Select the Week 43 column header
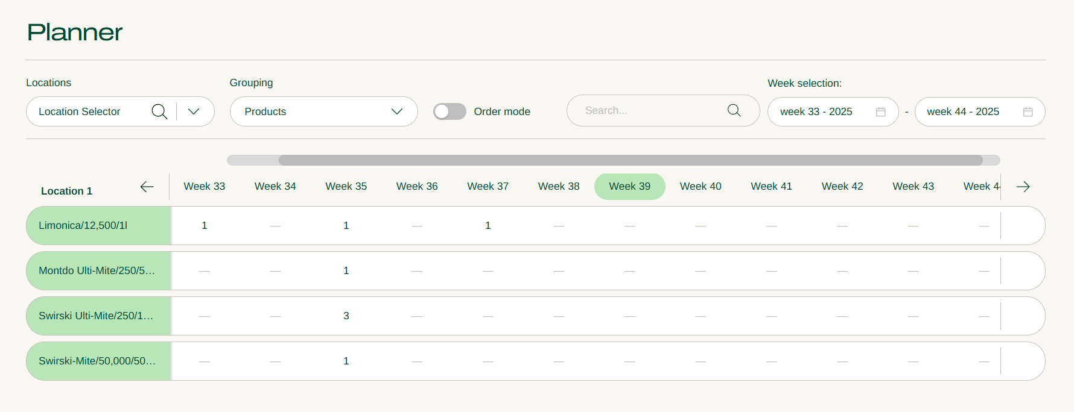The height and width of the screenshot is (412, 1074). [x=914, y=187]
